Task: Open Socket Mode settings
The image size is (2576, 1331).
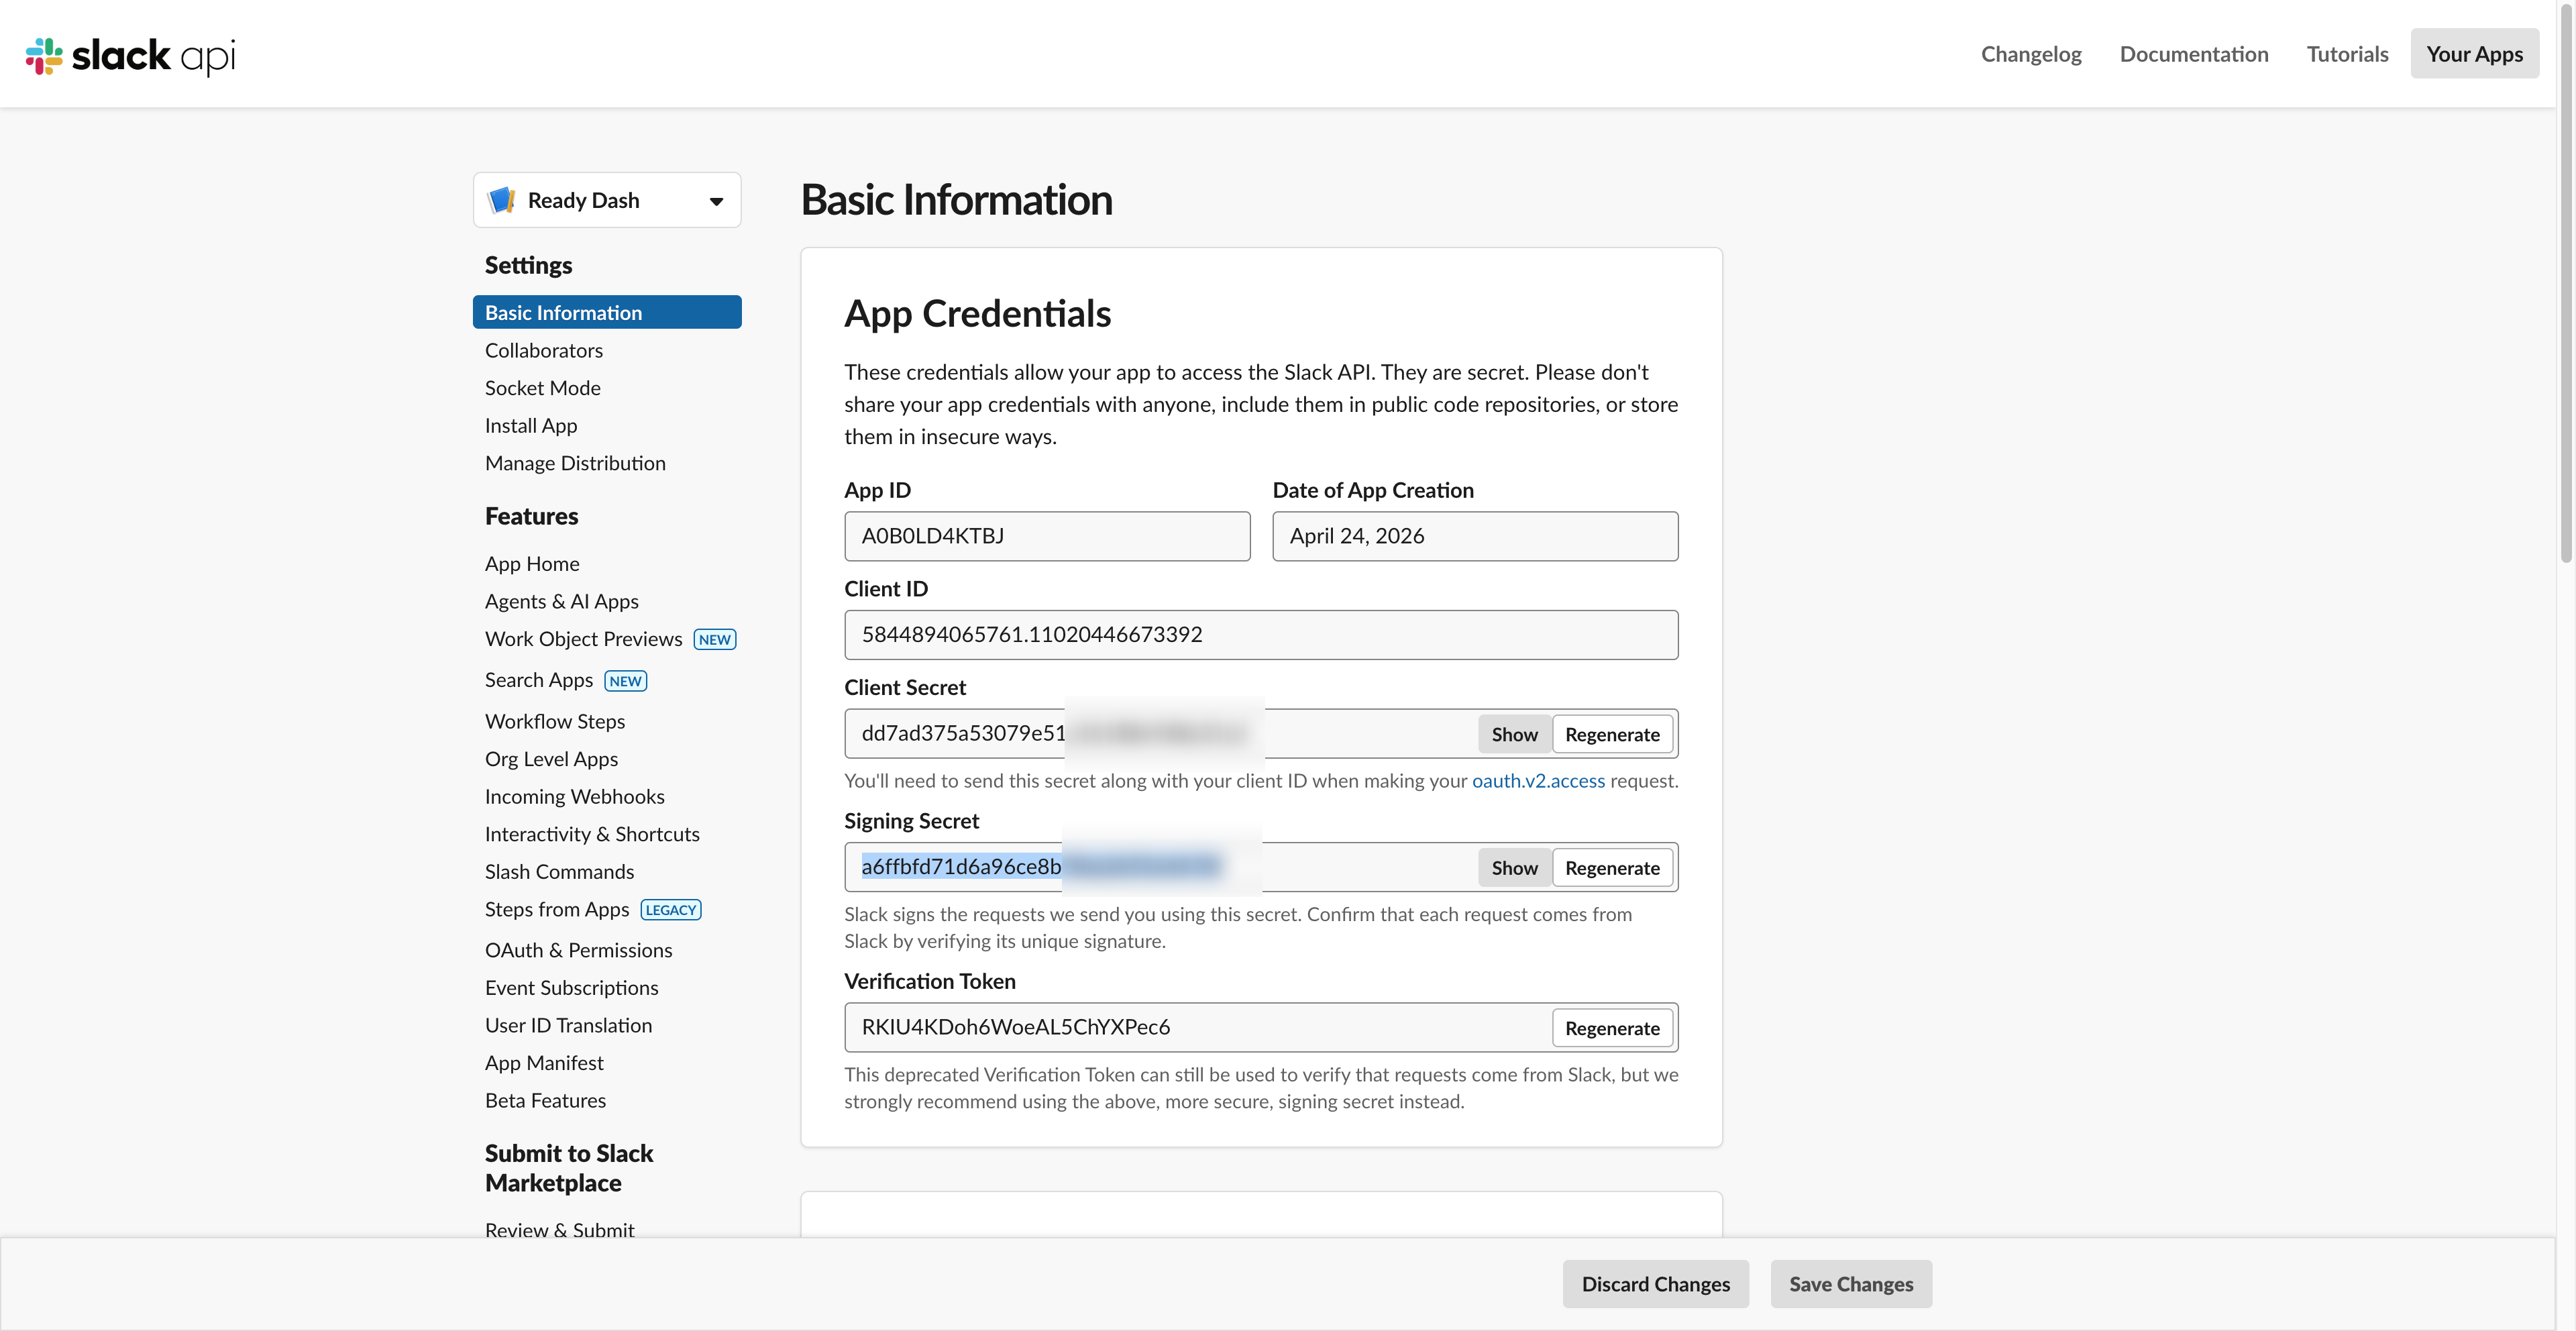Action: (x=543, y=388)
